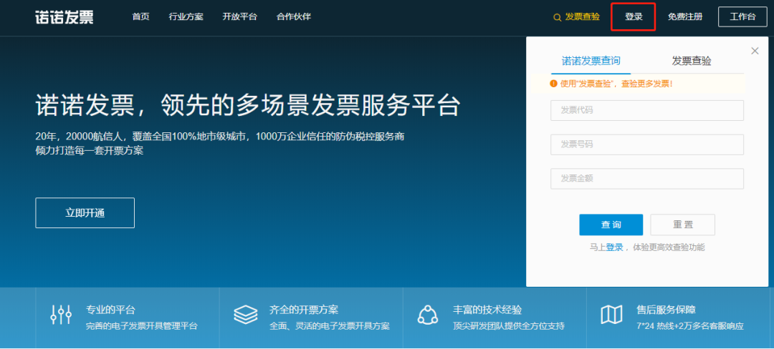
Task: Click the 重置 button
Action: coord(683,225)
